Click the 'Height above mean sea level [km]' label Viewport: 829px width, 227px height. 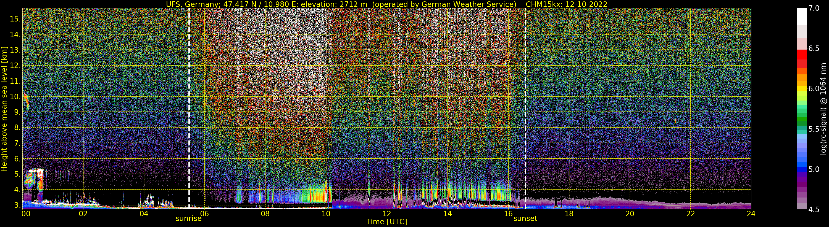point(4,109)
